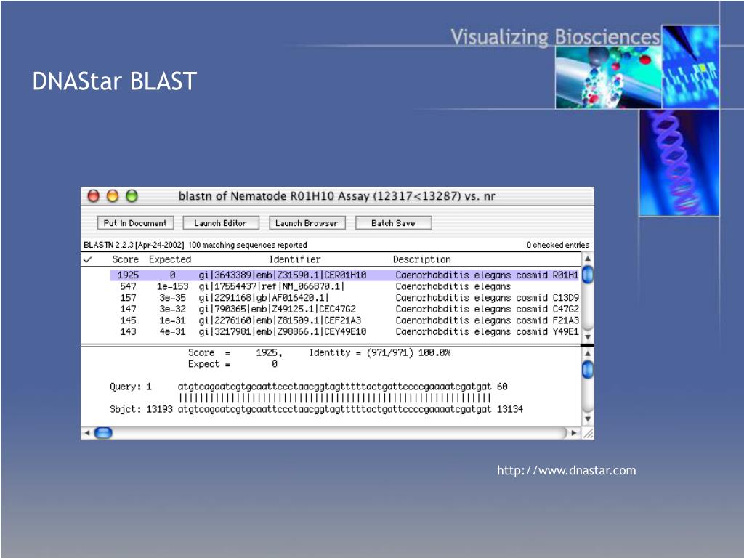This screenshot has width=744, height=558.
Task: Click the Sbjct: 13193 sequence line
Action: [x=316, y=409]
